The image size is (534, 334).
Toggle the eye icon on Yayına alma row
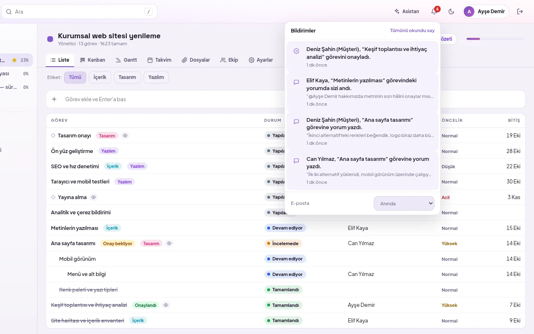[93, 197]
